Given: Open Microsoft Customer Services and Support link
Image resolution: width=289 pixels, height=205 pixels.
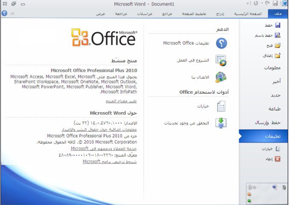Looking at the screenshot, I should click(104, 149).
